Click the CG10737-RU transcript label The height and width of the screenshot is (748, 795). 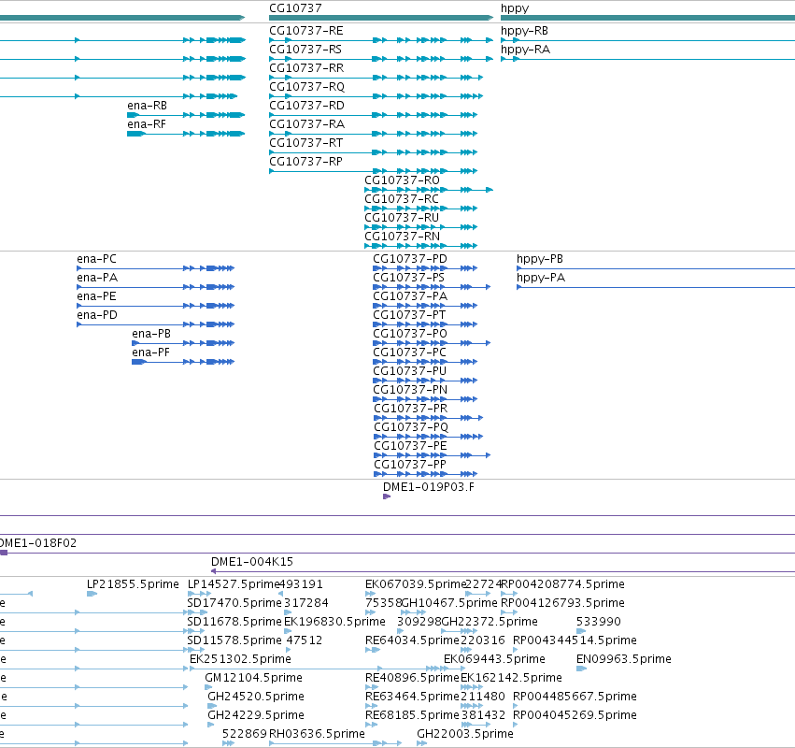[402, 218]
